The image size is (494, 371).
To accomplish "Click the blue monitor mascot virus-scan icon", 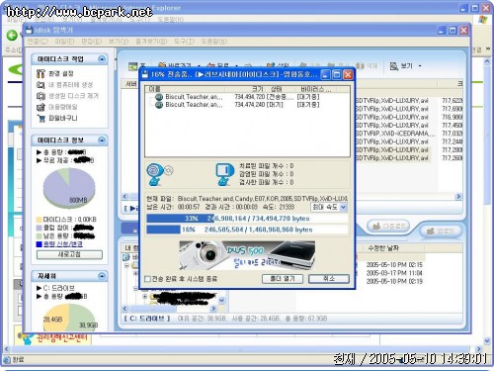I will (225, 175).
